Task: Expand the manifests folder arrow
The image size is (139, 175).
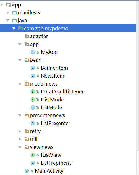Action: click(x=8, y=12)
